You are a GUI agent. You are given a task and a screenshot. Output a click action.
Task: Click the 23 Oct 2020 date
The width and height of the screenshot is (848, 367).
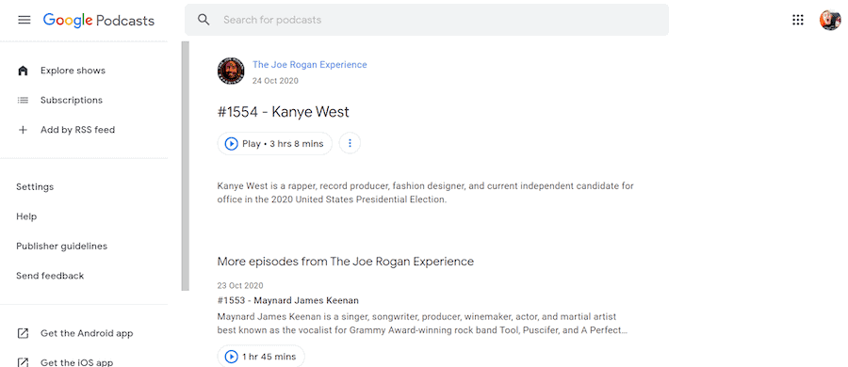[x=240, y=285]
